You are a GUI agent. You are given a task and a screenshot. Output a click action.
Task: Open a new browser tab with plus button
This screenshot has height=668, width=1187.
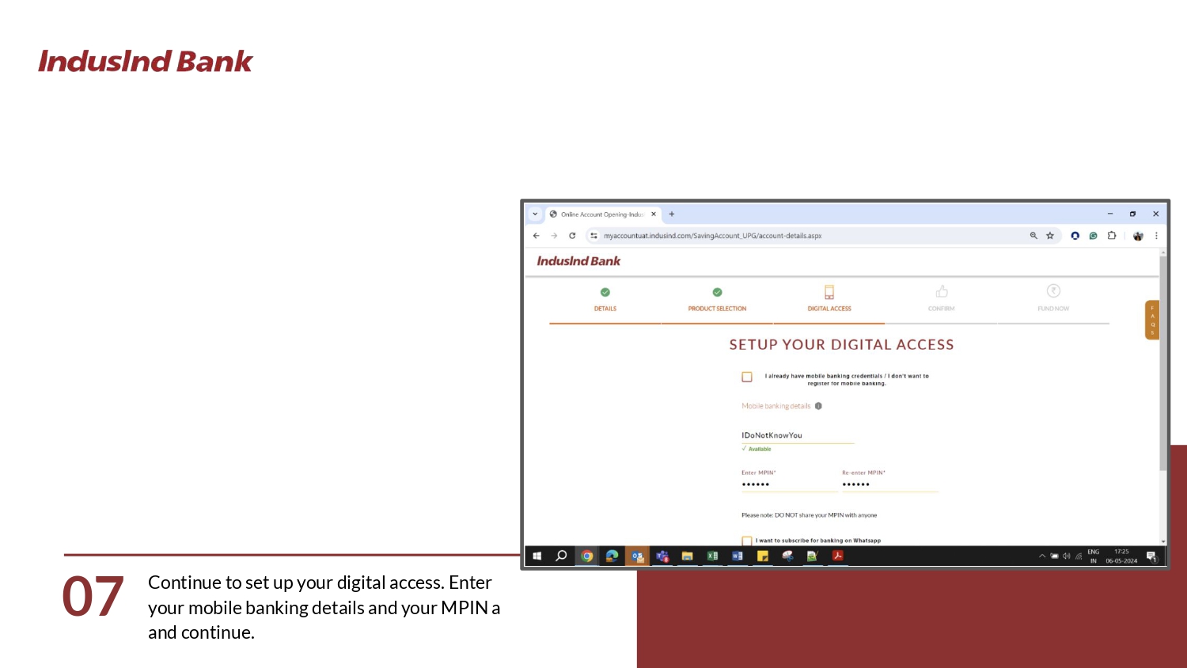pos(672,214)
